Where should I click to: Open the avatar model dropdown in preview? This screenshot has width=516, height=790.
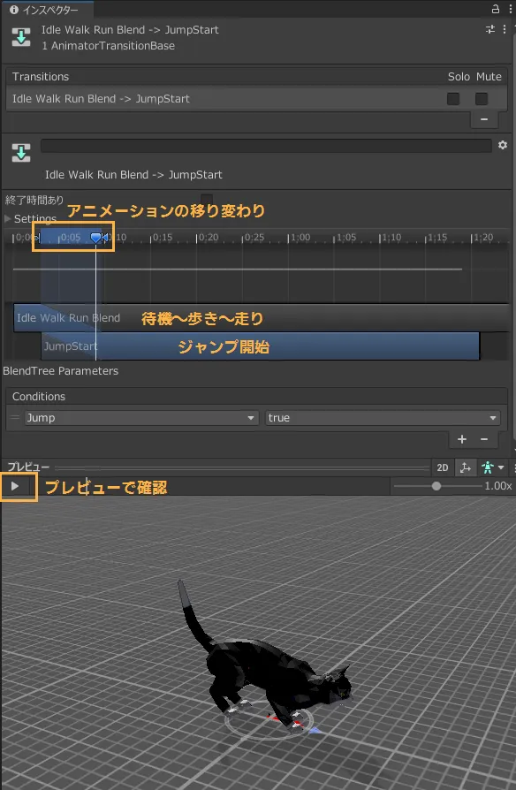[493, 467]
